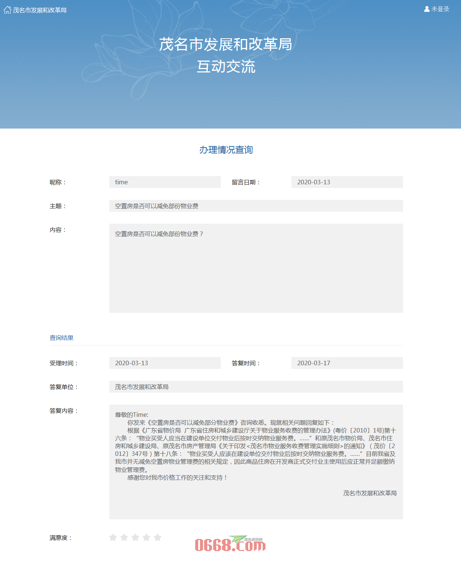Select the first satisfaction star
This screenshot has width=461, height=561.
click(112, 537)
